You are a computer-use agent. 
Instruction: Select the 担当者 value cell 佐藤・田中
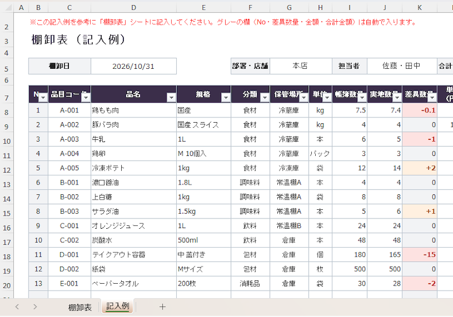coord(401,66)
